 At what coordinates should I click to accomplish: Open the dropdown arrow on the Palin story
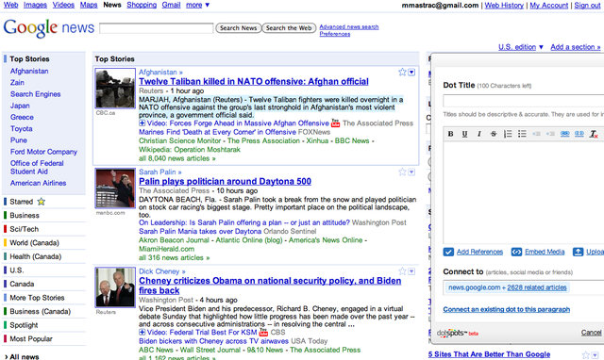click(411, 172)
